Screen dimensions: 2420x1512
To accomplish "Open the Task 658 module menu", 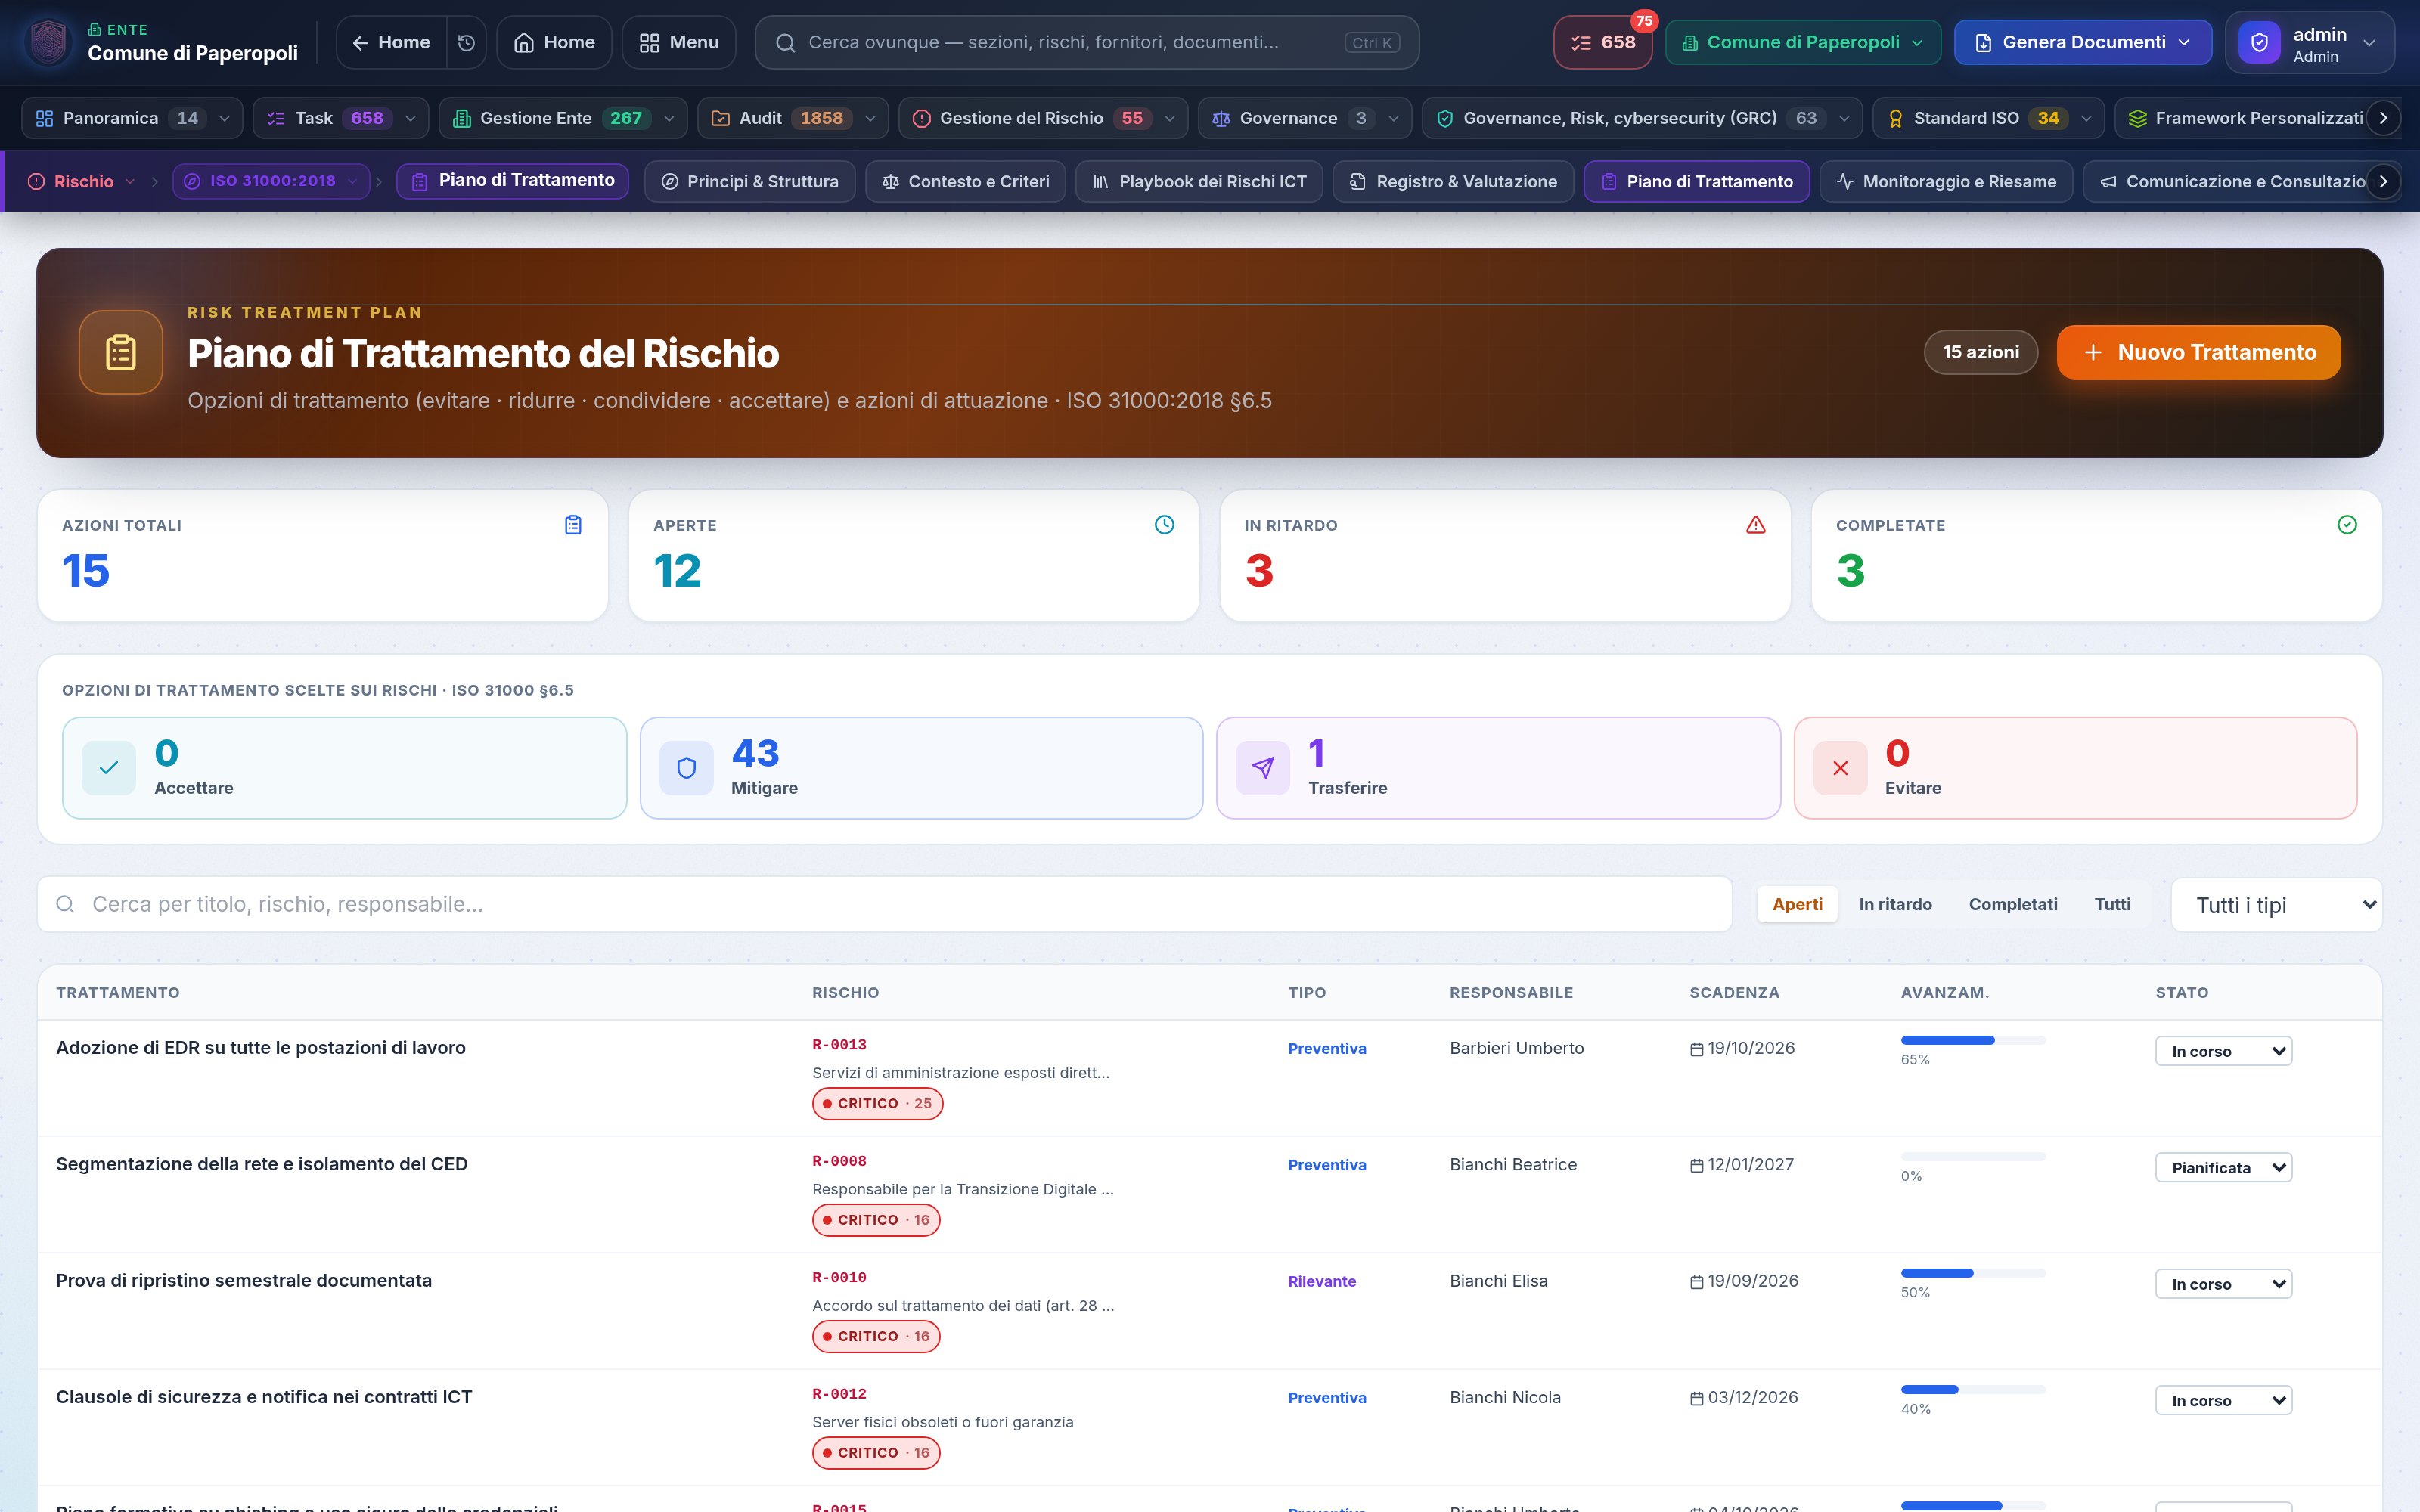I will (341, 118).
